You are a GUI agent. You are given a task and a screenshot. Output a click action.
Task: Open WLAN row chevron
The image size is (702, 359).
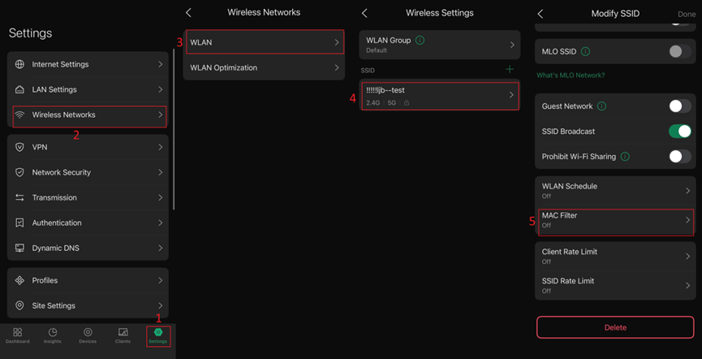click(337, 42)
